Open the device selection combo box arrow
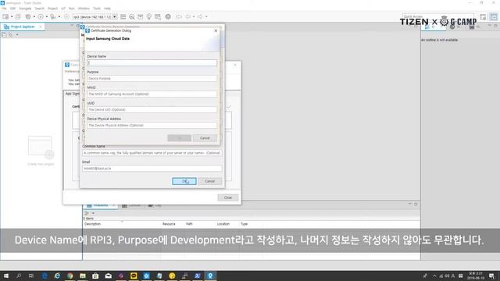 tap(115, 16)
